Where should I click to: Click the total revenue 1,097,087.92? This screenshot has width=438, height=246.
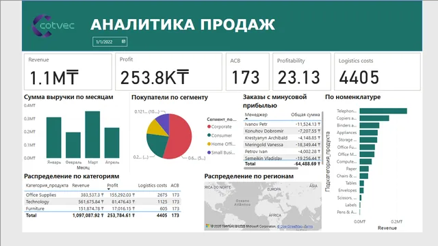click(88, 215)
